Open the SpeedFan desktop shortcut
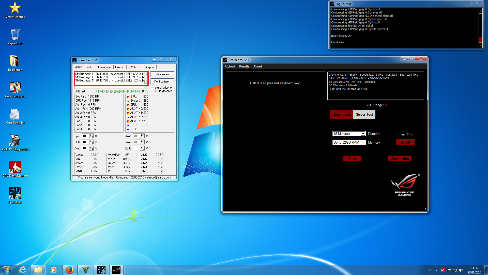 (x=15, y=194)
